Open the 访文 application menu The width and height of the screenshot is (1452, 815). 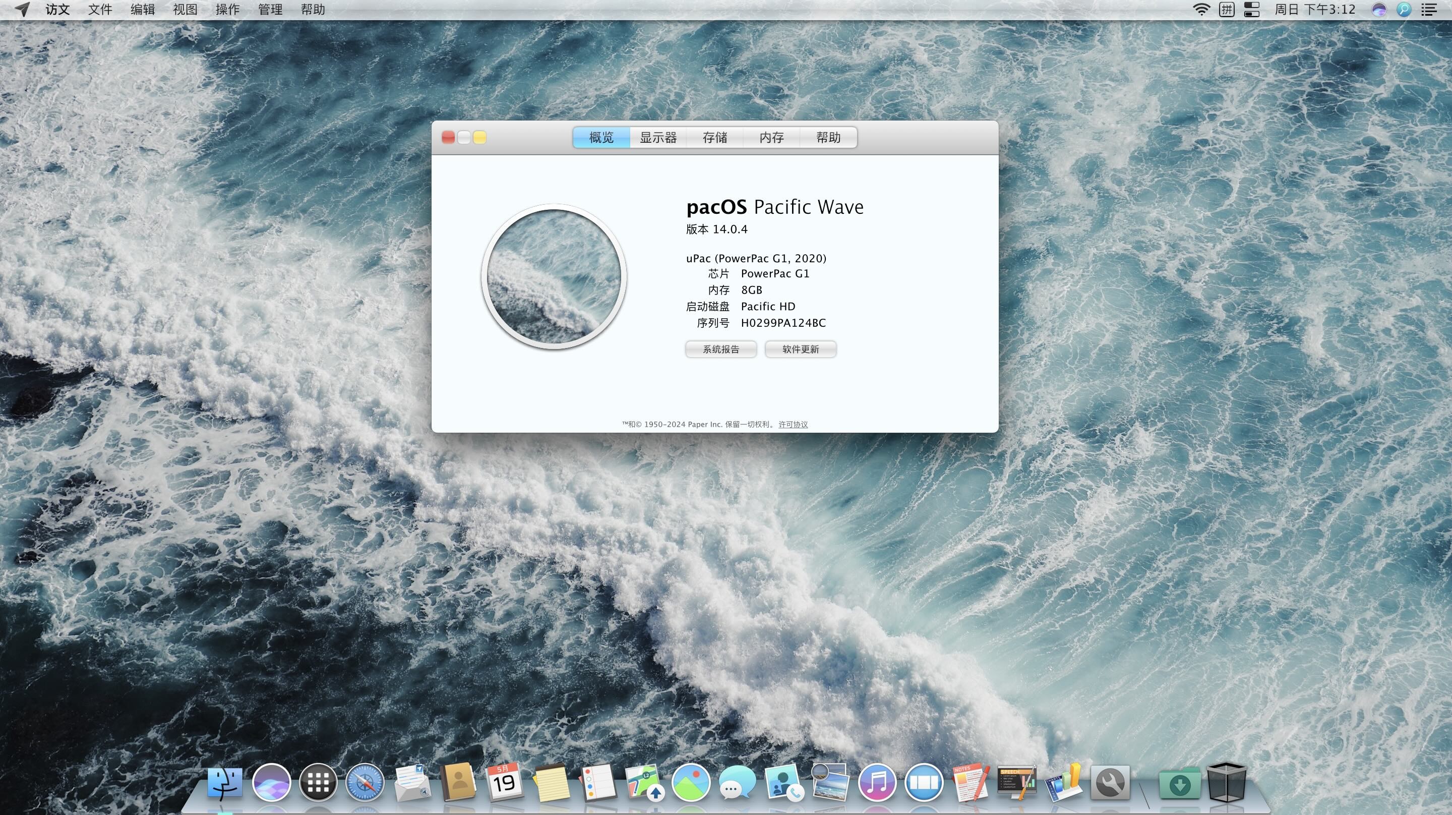tap(57, 10)
